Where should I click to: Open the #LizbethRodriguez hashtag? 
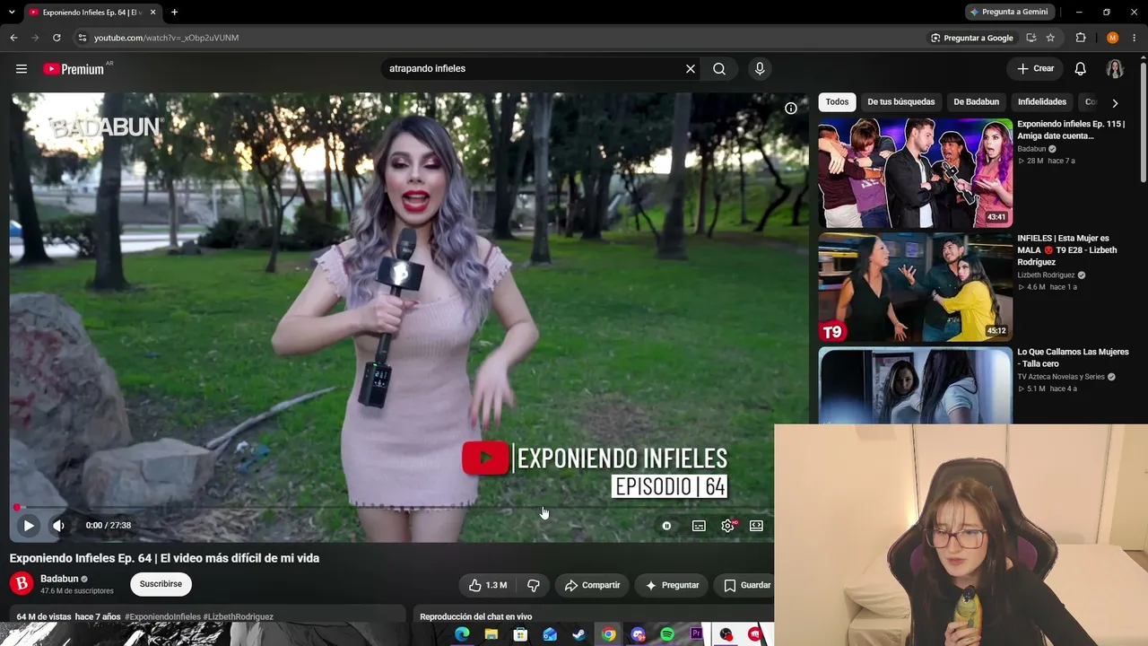pyautogui.click(x=239, y=617)
